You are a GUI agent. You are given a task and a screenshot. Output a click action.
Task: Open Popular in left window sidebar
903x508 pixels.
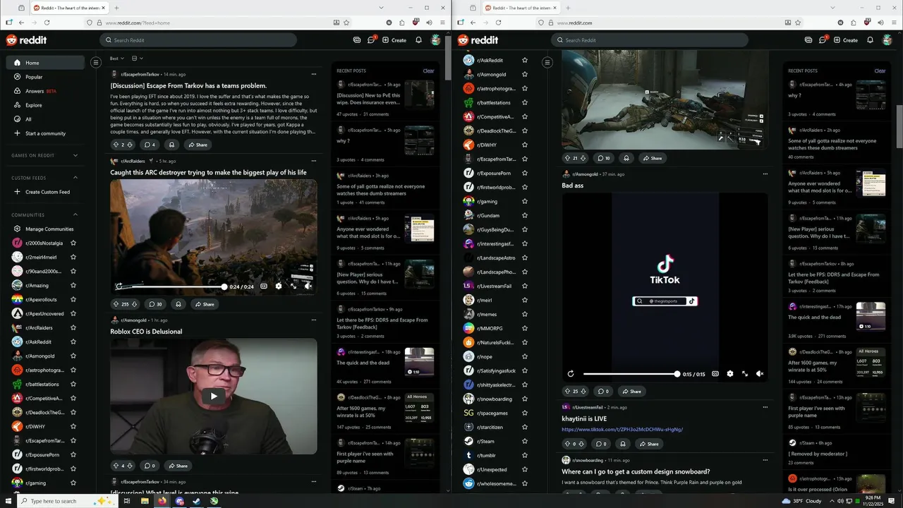pos(45,77)
